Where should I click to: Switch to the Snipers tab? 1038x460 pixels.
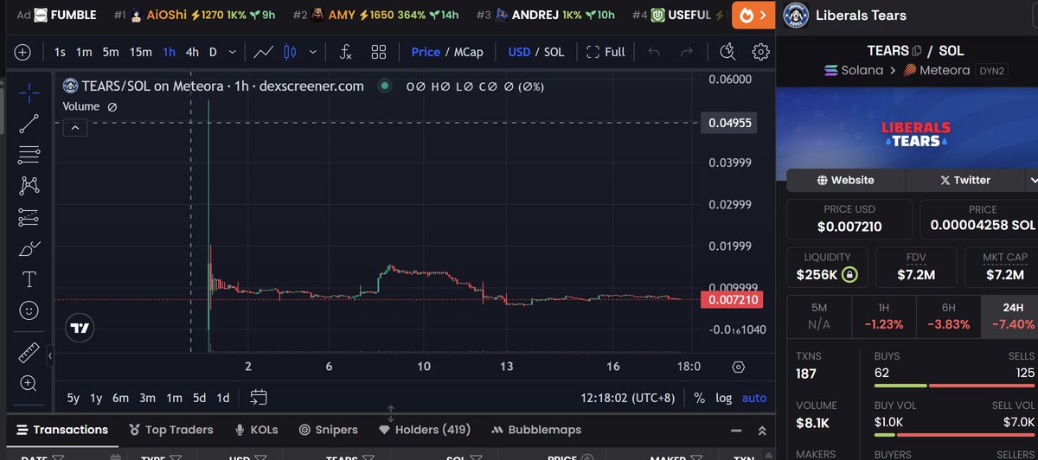pos(329,430)
